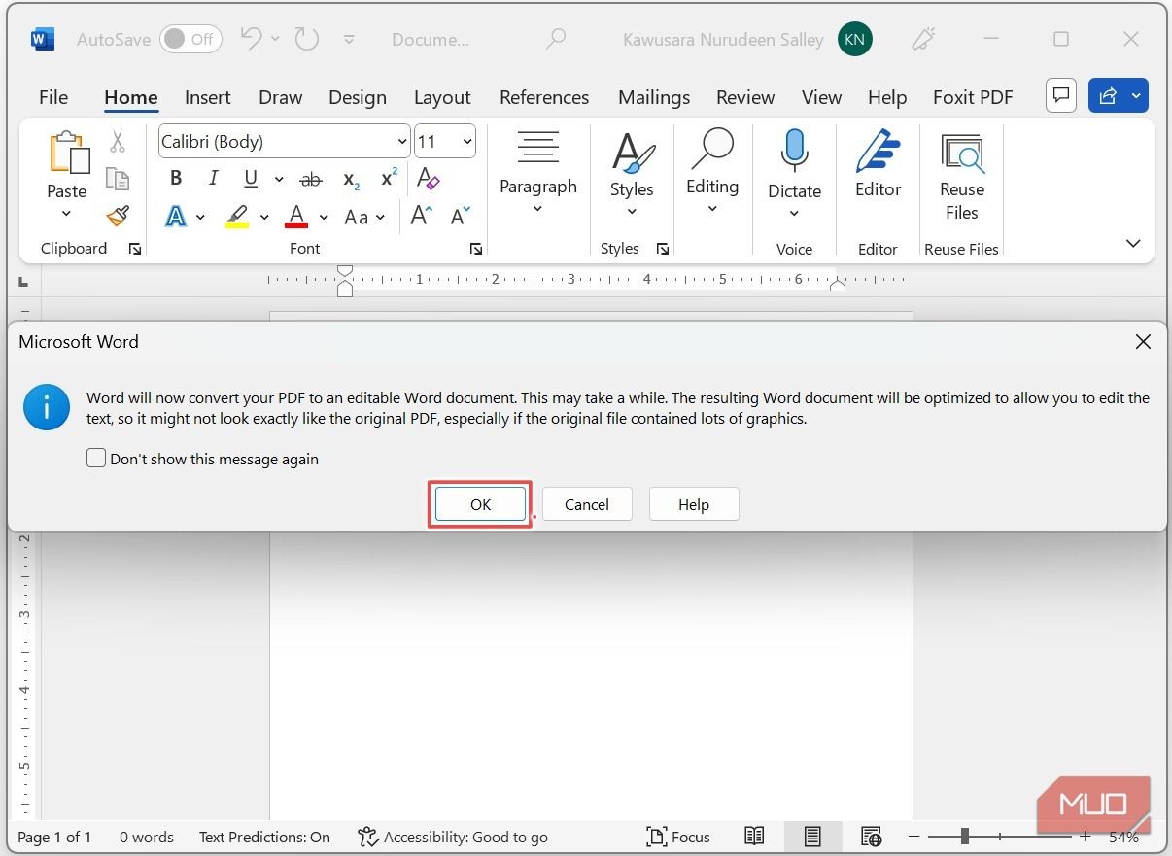The image size is (1172, 856).
Task: Apply Underline formatting
Action: coord(251,178)
